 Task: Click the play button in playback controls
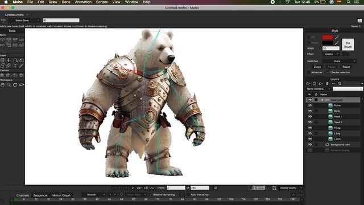pyautogui.click(x=133, y=188)
